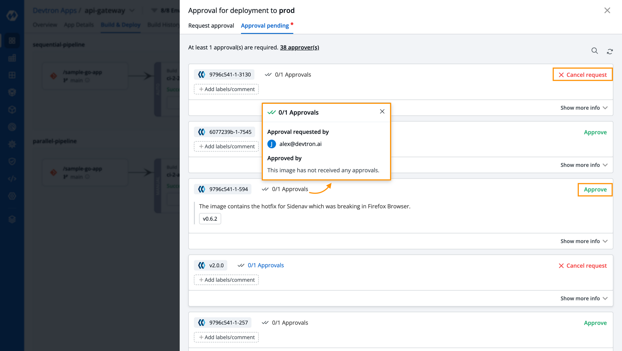The image size is (622, 351).
Task: Click /sample-go-app node in sequential-pipeline
Action: pyautogui.click(x=85, y=76)
